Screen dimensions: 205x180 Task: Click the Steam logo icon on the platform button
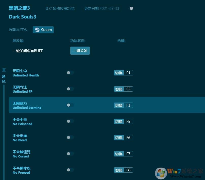(37, 30)
